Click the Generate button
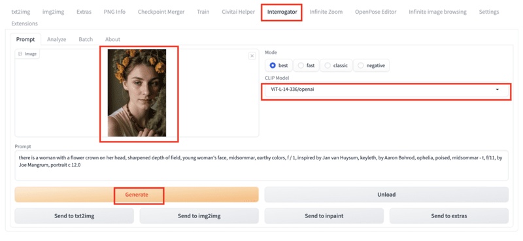 tap(137, 195)
